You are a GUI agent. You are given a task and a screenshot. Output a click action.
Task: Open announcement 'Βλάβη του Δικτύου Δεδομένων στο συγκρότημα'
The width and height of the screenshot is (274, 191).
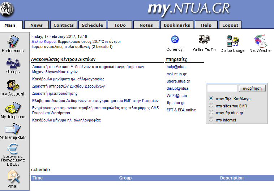click(95, 101)
